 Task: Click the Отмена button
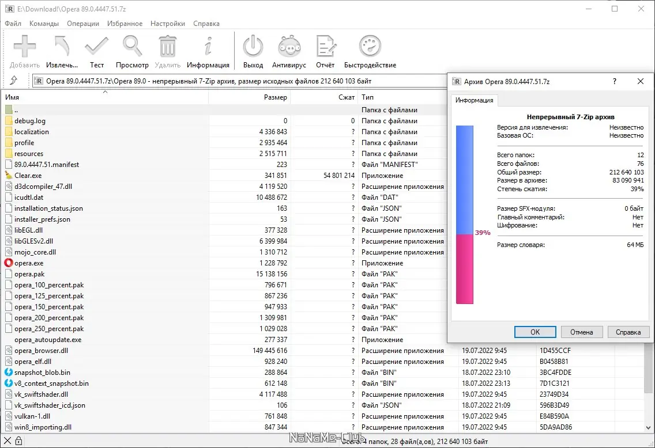582,332
